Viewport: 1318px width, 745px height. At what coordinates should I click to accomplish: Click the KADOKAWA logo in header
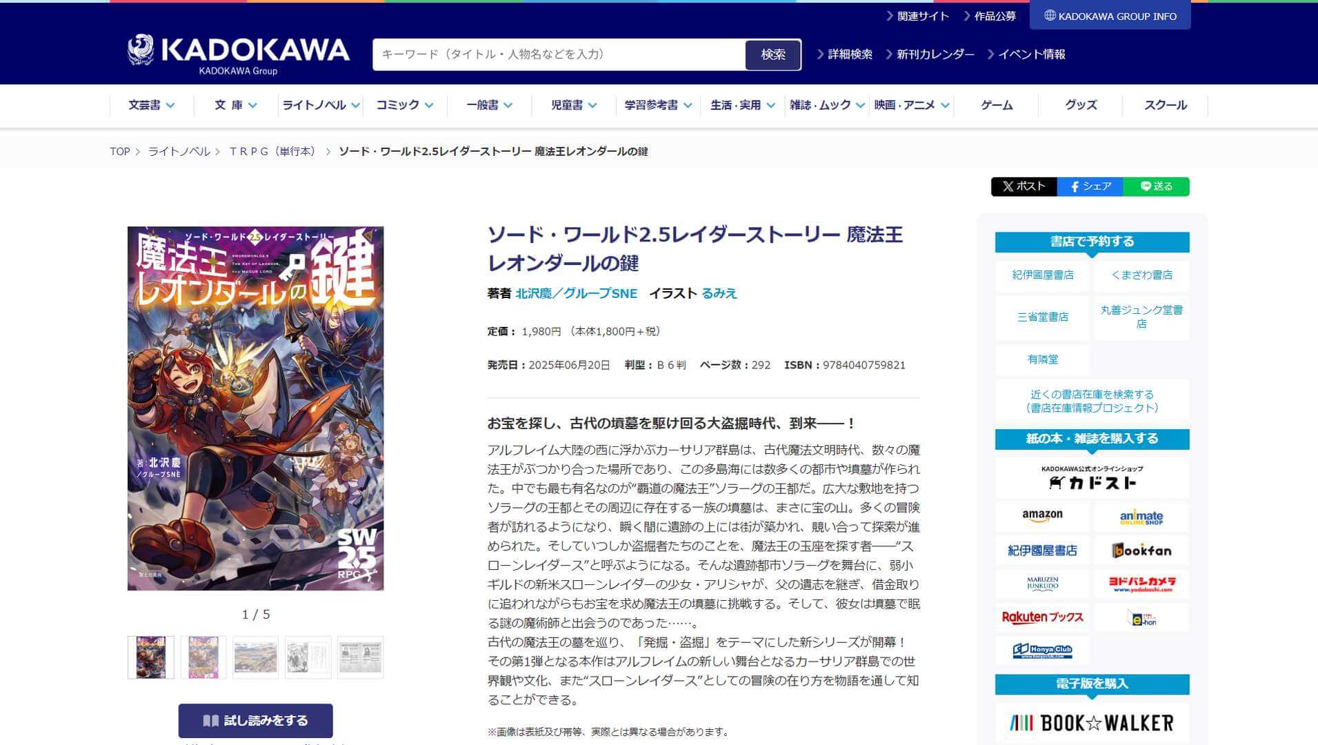tap(239, 54)
